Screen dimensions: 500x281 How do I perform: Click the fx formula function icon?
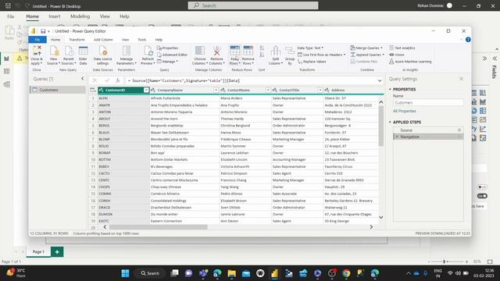pyautogui.click(x=118, y=80)
